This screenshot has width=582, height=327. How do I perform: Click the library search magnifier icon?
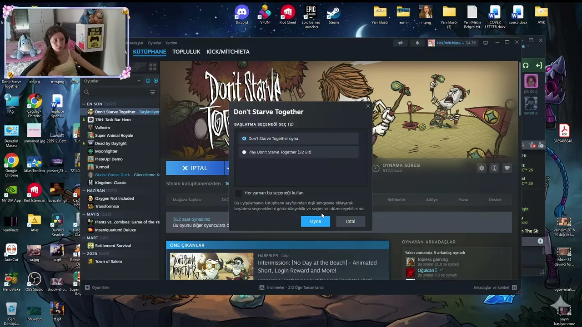tap(86, 92)
